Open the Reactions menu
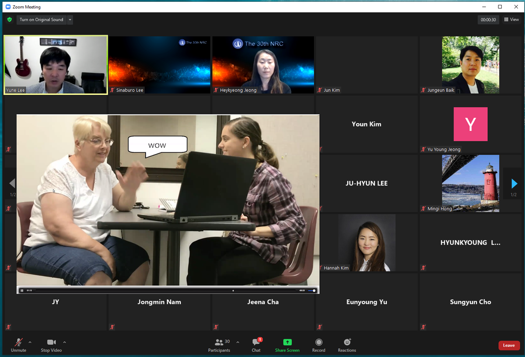525x357 pixels. point(347,345)
